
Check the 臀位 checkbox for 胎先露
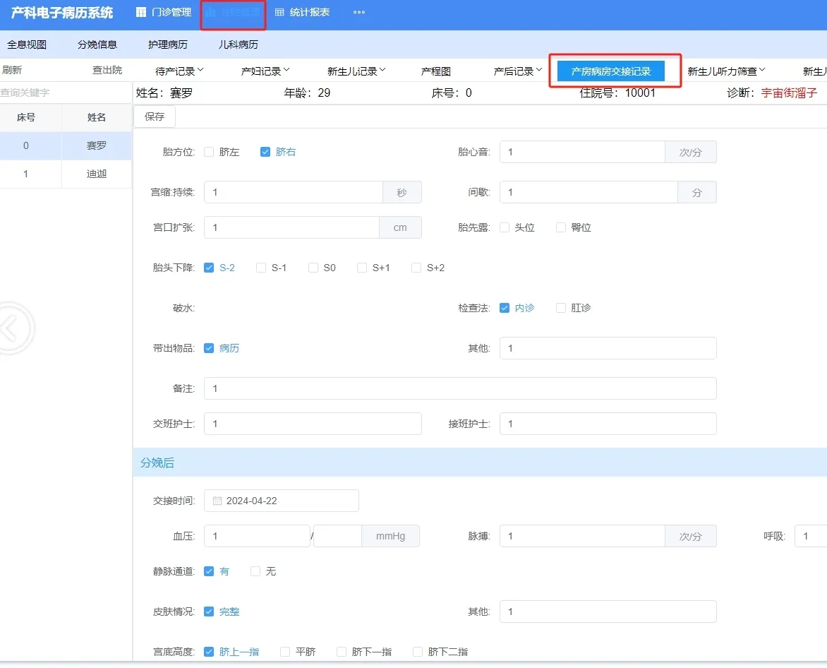tap(561, 227)
